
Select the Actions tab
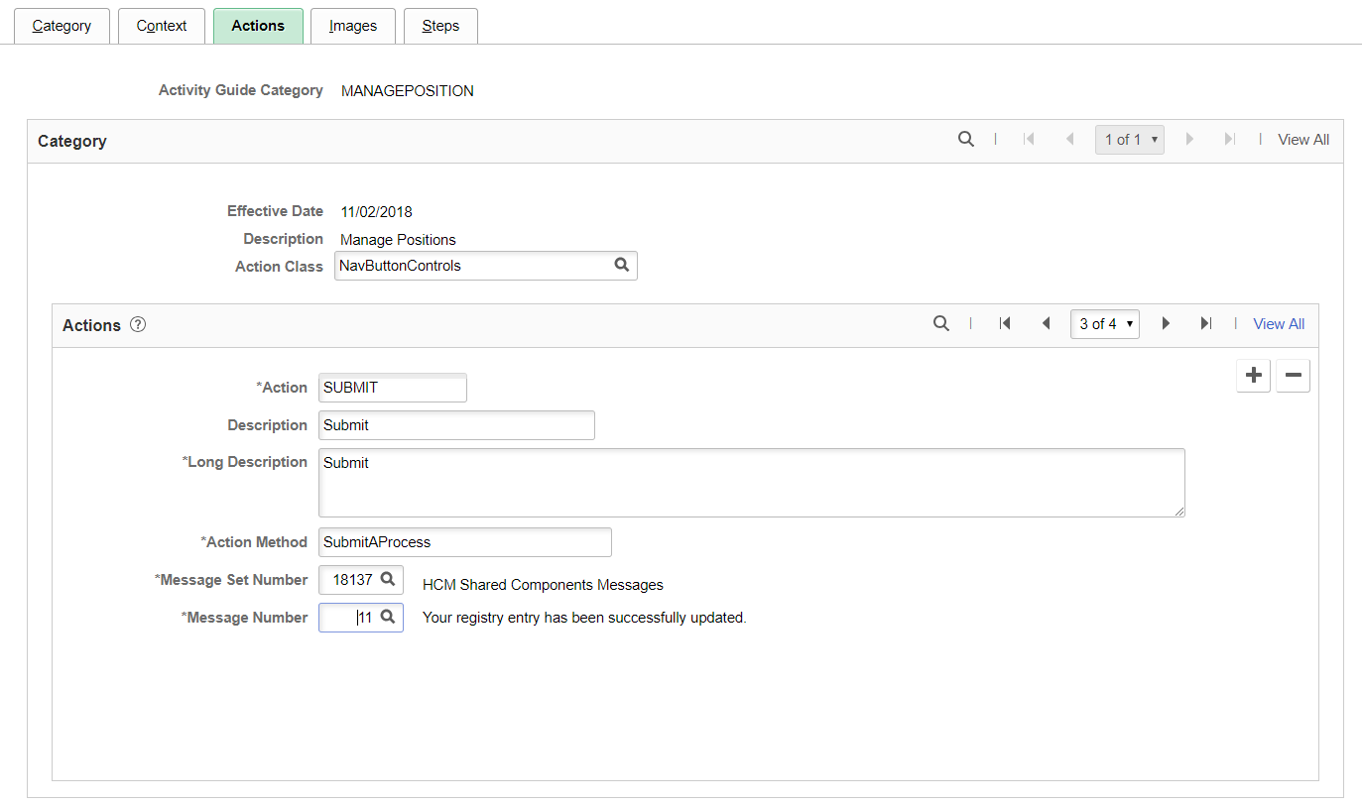pyautogui.click(x=258, y=26)
